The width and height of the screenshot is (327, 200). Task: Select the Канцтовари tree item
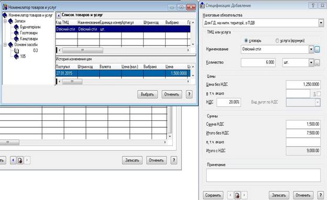(29, 39)
